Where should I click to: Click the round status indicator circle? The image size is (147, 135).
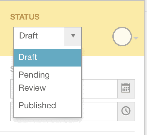[x=122, y=37]
